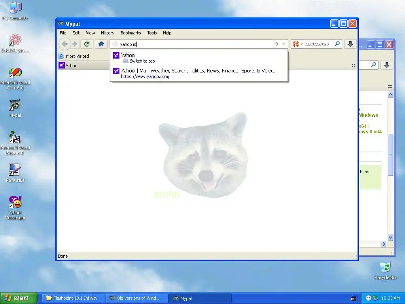This screenshot has height=304, width=405.
Task: Click the Yahoo! Messenger desktop shortcut
Action: click(x=15, y=208)
